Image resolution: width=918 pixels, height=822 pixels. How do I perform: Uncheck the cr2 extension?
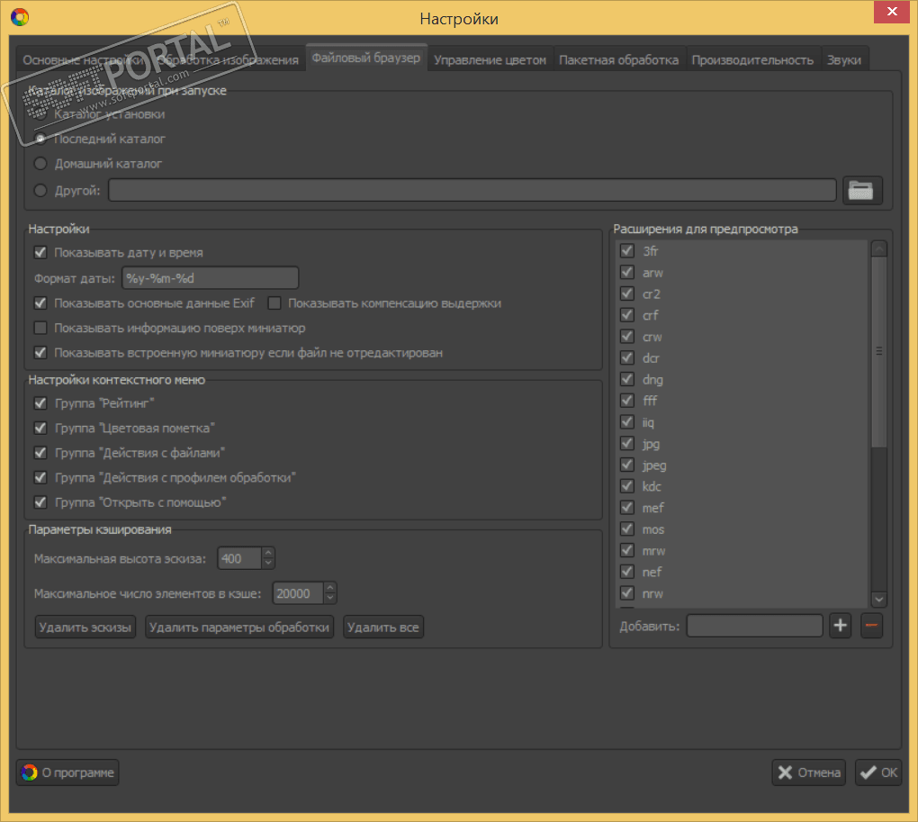coord(627,294)
